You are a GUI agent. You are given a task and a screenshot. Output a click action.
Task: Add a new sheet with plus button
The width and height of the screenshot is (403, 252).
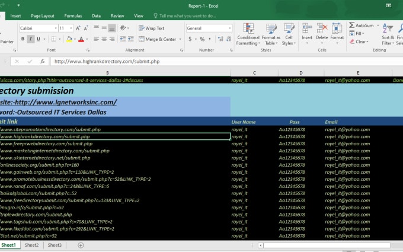[81, 245]
